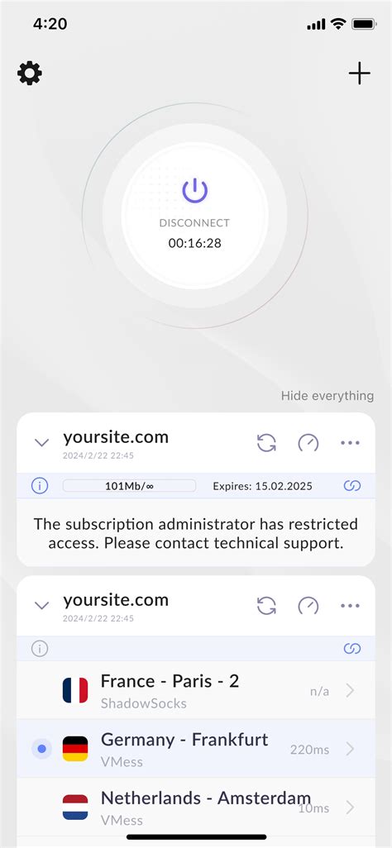Image resolution: width=392 pixels, height=848 pixels.
Task: Run speed test on first yoursite.com subscription
Action: click(308, 443)
